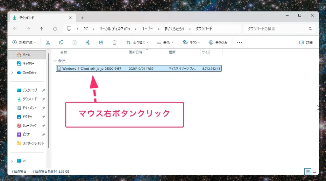Unpin ダウンロード using its pin icon

44,99
